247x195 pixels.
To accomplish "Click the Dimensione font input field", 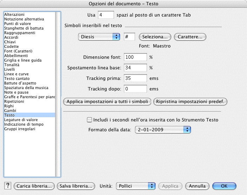I will pyautogui.click(x=135, y=57).
